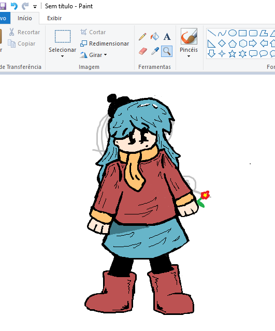Open the Pincéis brushes tool

189,36
